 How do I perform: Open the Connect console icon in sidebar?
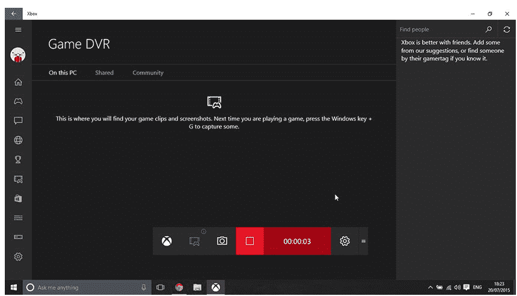point(18,237)
